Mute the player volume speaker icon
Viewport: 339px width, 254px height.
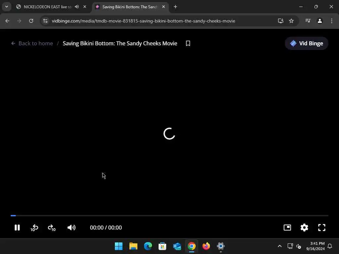click(x=72, y=228)
